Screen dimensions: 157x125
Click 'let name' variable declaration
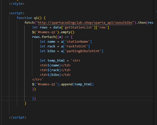coord(48,42)
